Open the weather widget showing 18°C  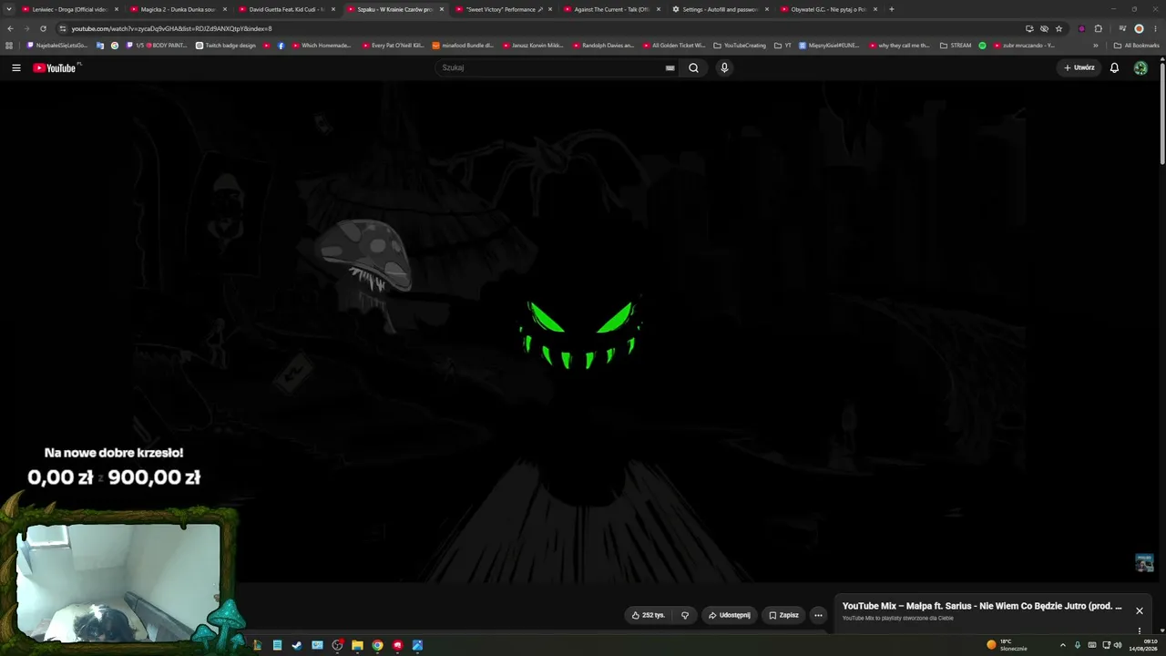(1007, 645)
